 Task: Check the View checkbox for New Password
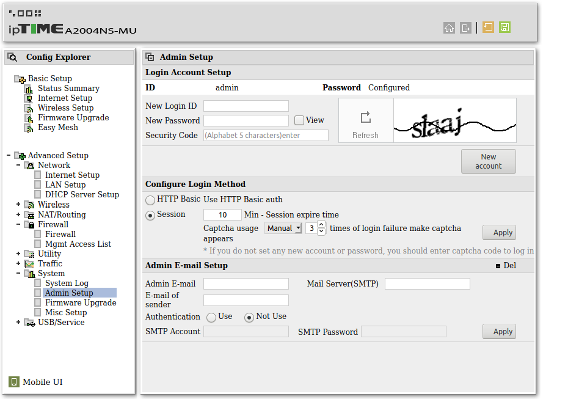298,120
